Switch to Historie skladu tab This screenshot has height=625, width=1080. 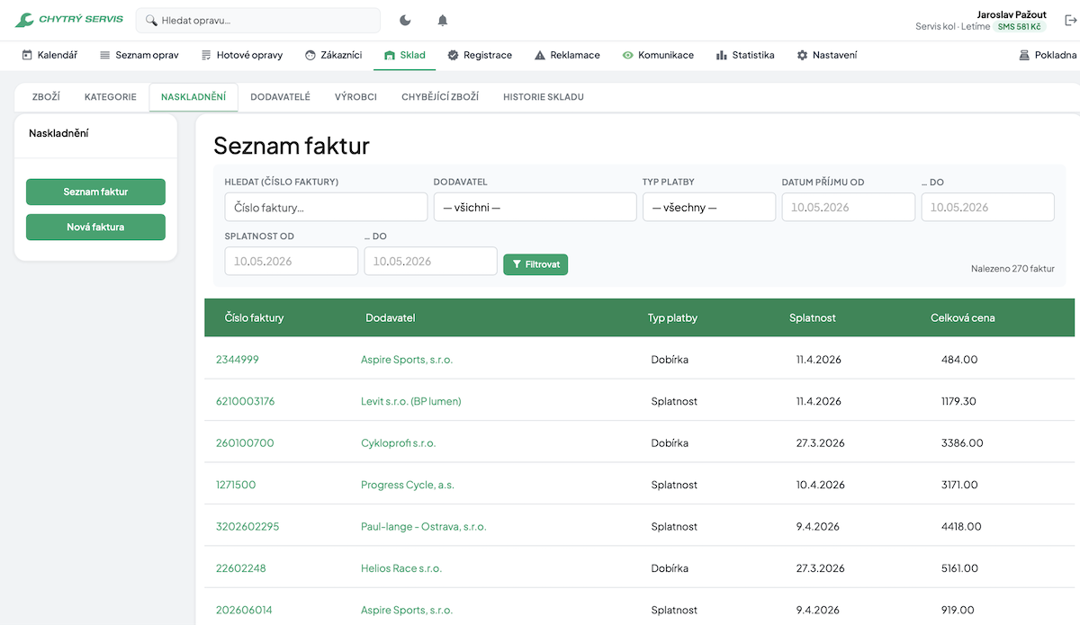[x=544, y=96]
